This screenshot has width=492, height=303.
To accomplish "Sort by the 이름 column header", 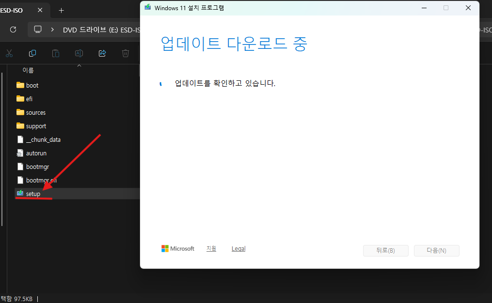I will pos(28,71).
